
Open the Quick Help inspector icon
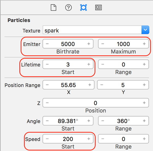[x=68, y=7]
